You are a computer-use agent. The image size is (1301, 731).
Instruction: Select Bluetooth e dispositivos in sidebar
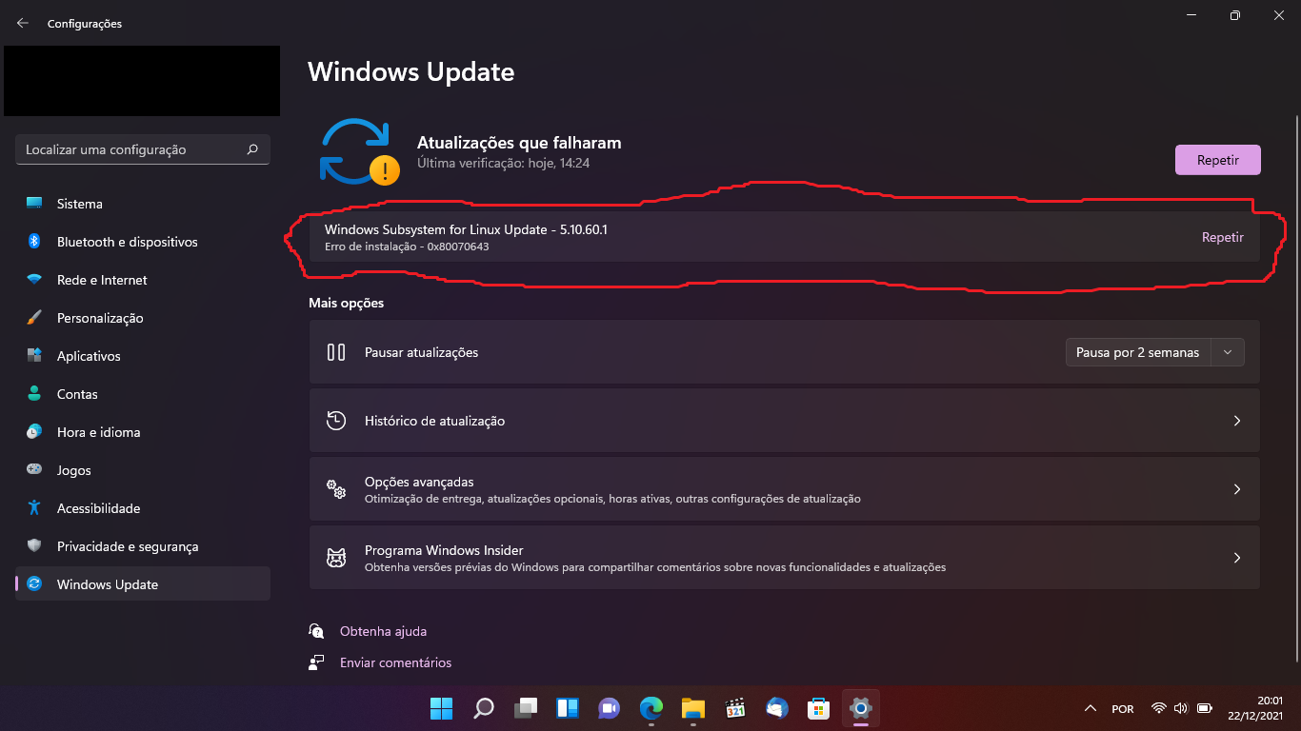pyautogui.click(x=143, y=242)
